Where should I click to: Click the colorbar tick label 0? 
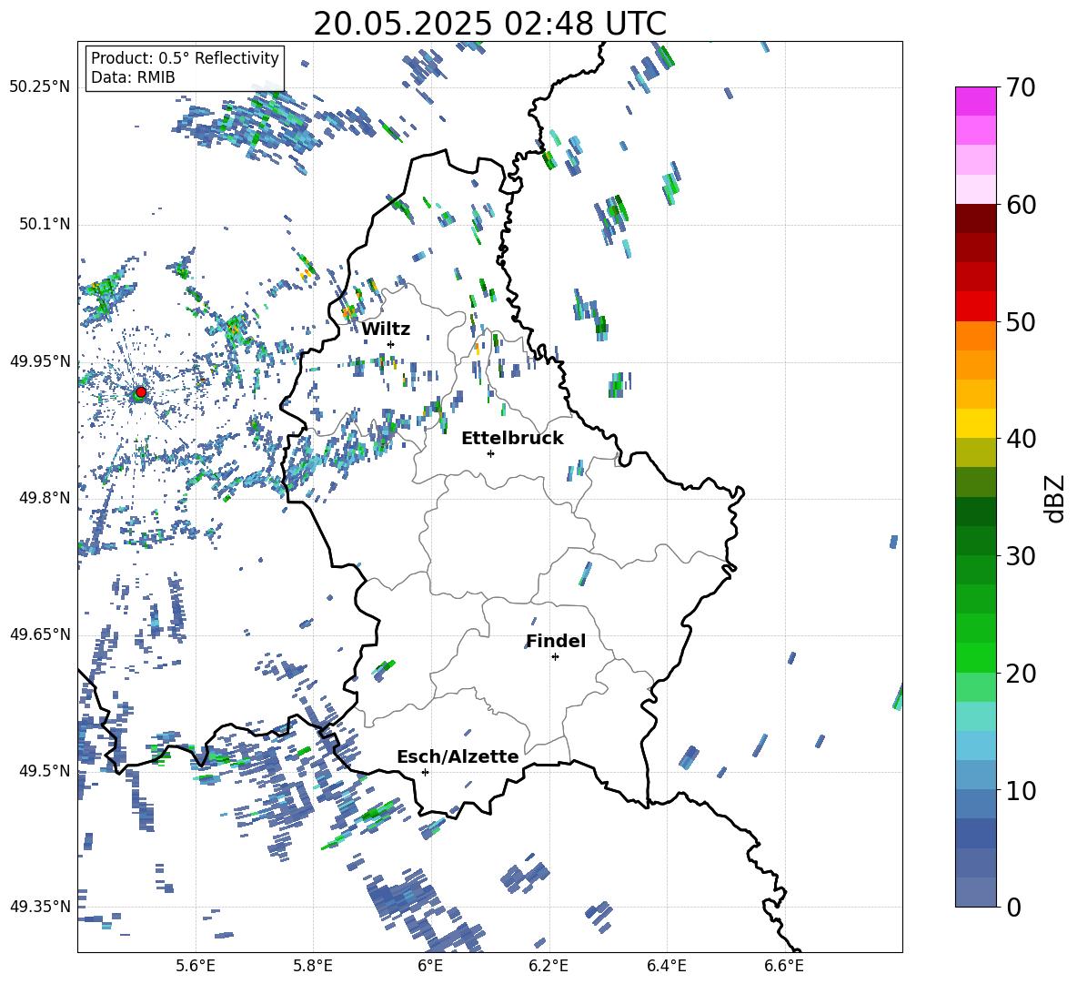1014,907
